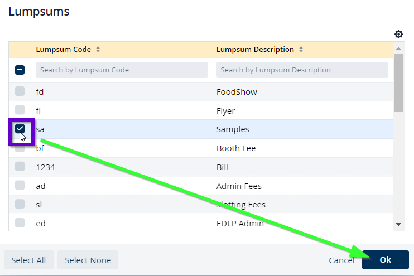The height and width of the screenshot is (276, 414).
Task: Check the EDLP Admin row checkbox
Action: [20, 223]
